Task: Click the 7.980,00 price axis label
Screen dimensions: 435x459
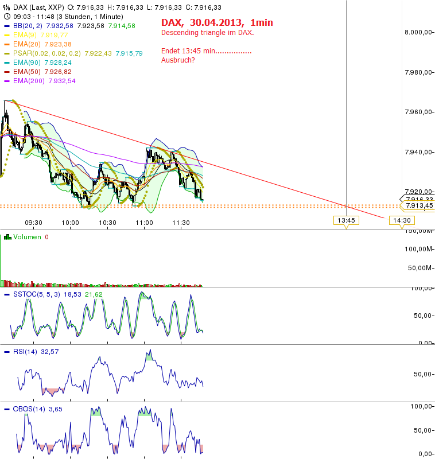Action: 418,72
